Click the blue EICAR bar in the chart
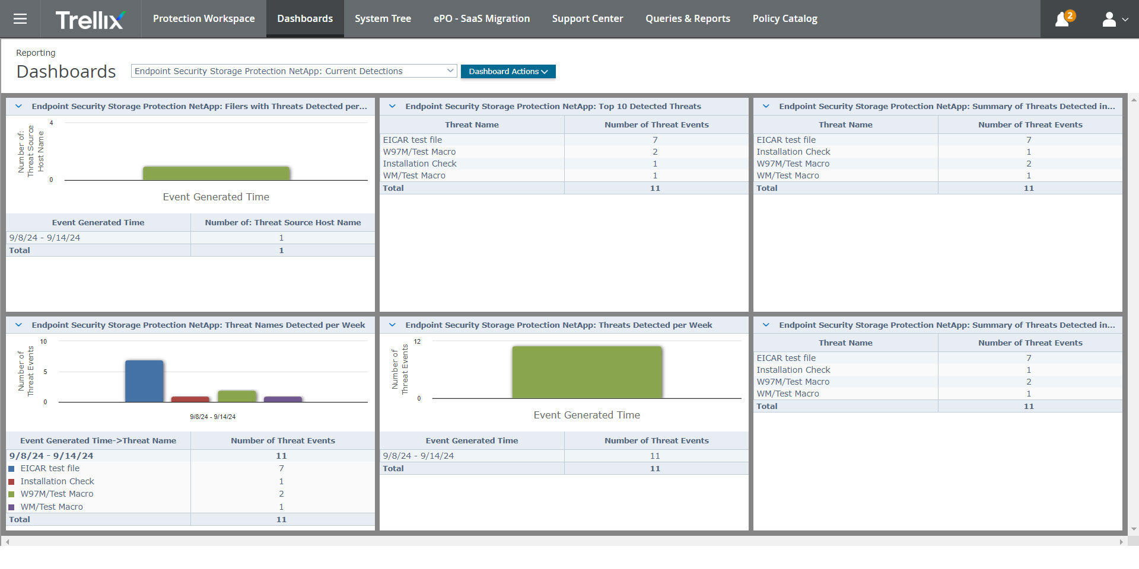Screen dimensions: 1139x569 144,381
